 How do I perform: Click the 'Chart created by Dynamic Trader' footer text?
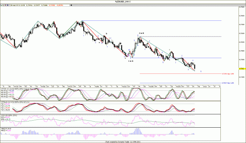123,142
